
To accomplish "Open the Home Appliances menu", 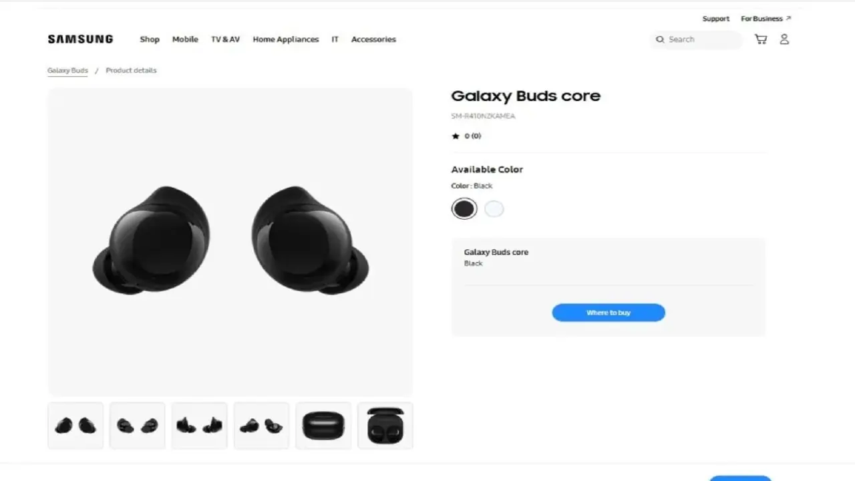I will tap(286, 39).
